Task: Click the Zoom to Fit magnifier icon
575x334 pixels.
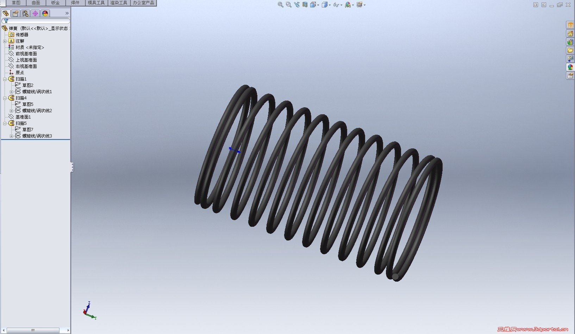Action: click(x=281, y=5)
